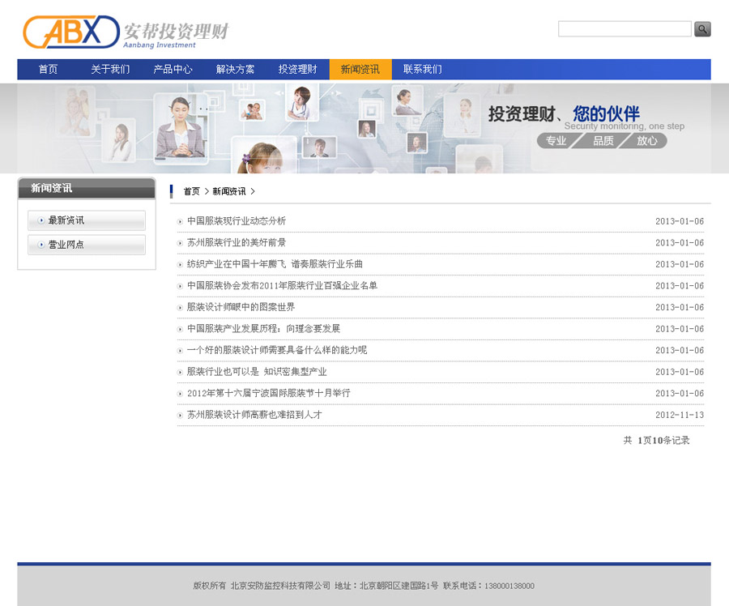Open article 服装设计师眼中的图案世界
Screen dimensions: 729x606
tap(241, 307)
